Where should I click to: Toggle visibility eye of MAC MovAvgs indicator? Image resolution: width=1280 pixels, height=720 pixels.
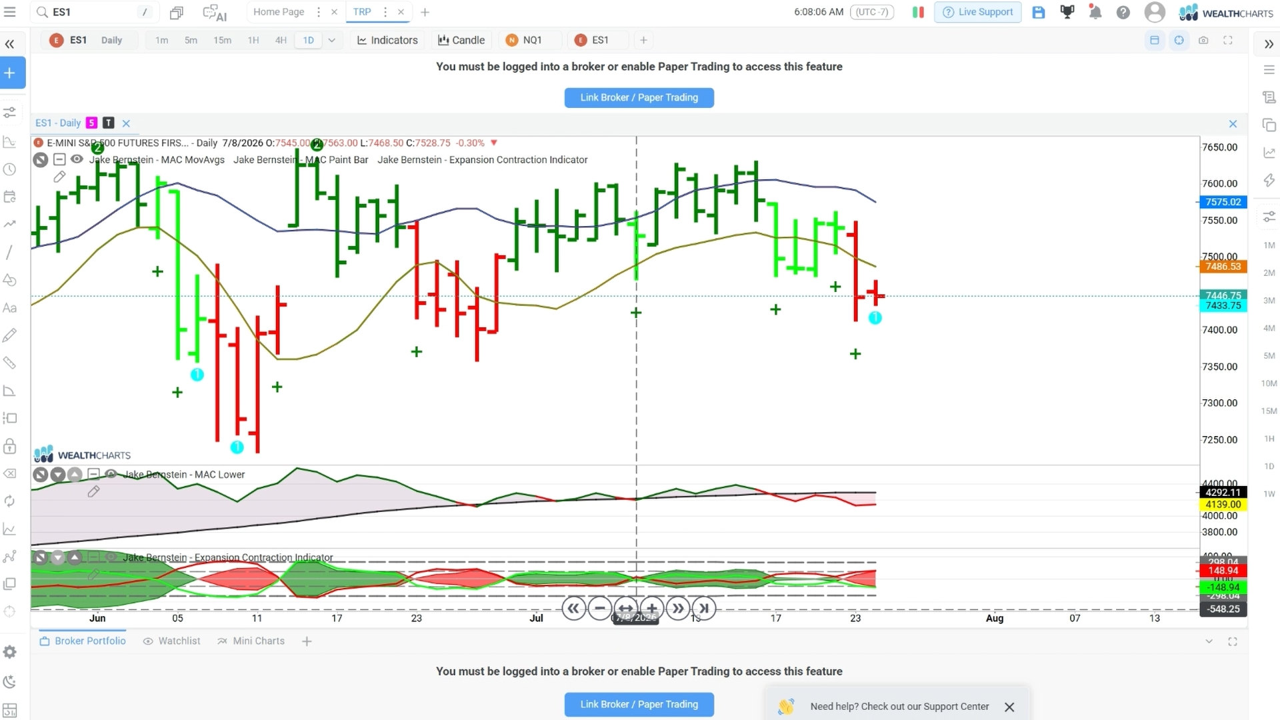pyautogui.click(x=77, y=159)
